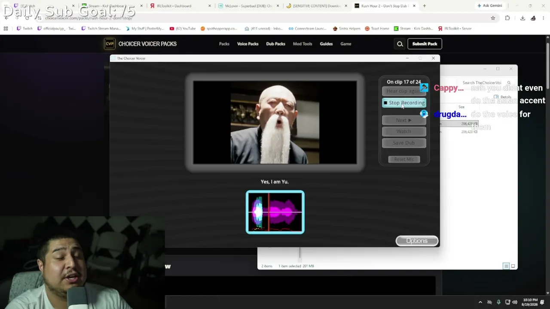Open the Voice Packs menu item
The width and height of the screenshot is (550, 309).
(x=248, y=44)
